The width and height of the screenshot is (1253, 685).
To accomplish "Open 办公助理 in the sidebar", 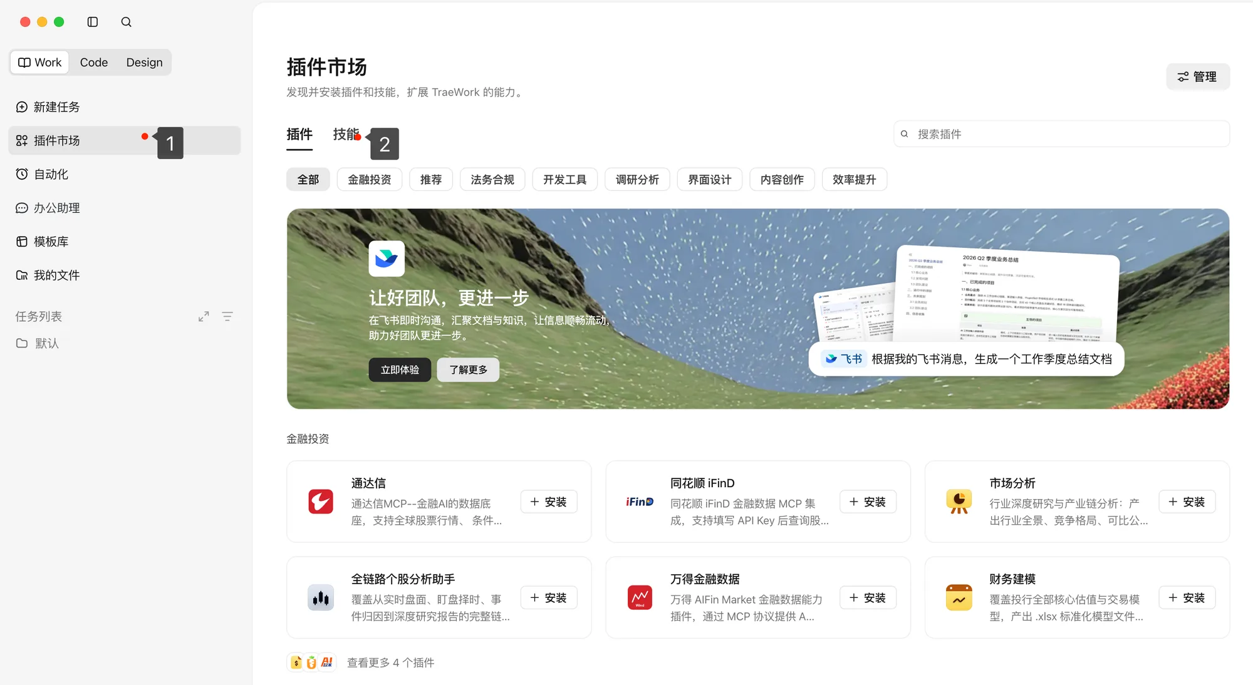I will coord(124,208).
